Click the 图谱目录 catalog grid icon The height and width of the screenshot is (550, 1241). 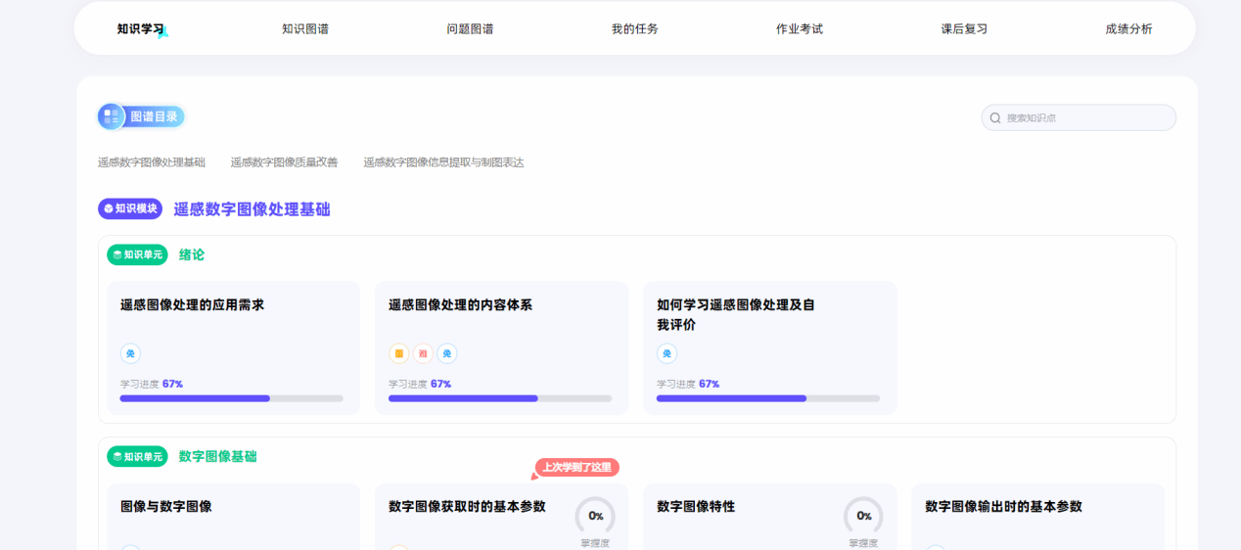point(112,117)
